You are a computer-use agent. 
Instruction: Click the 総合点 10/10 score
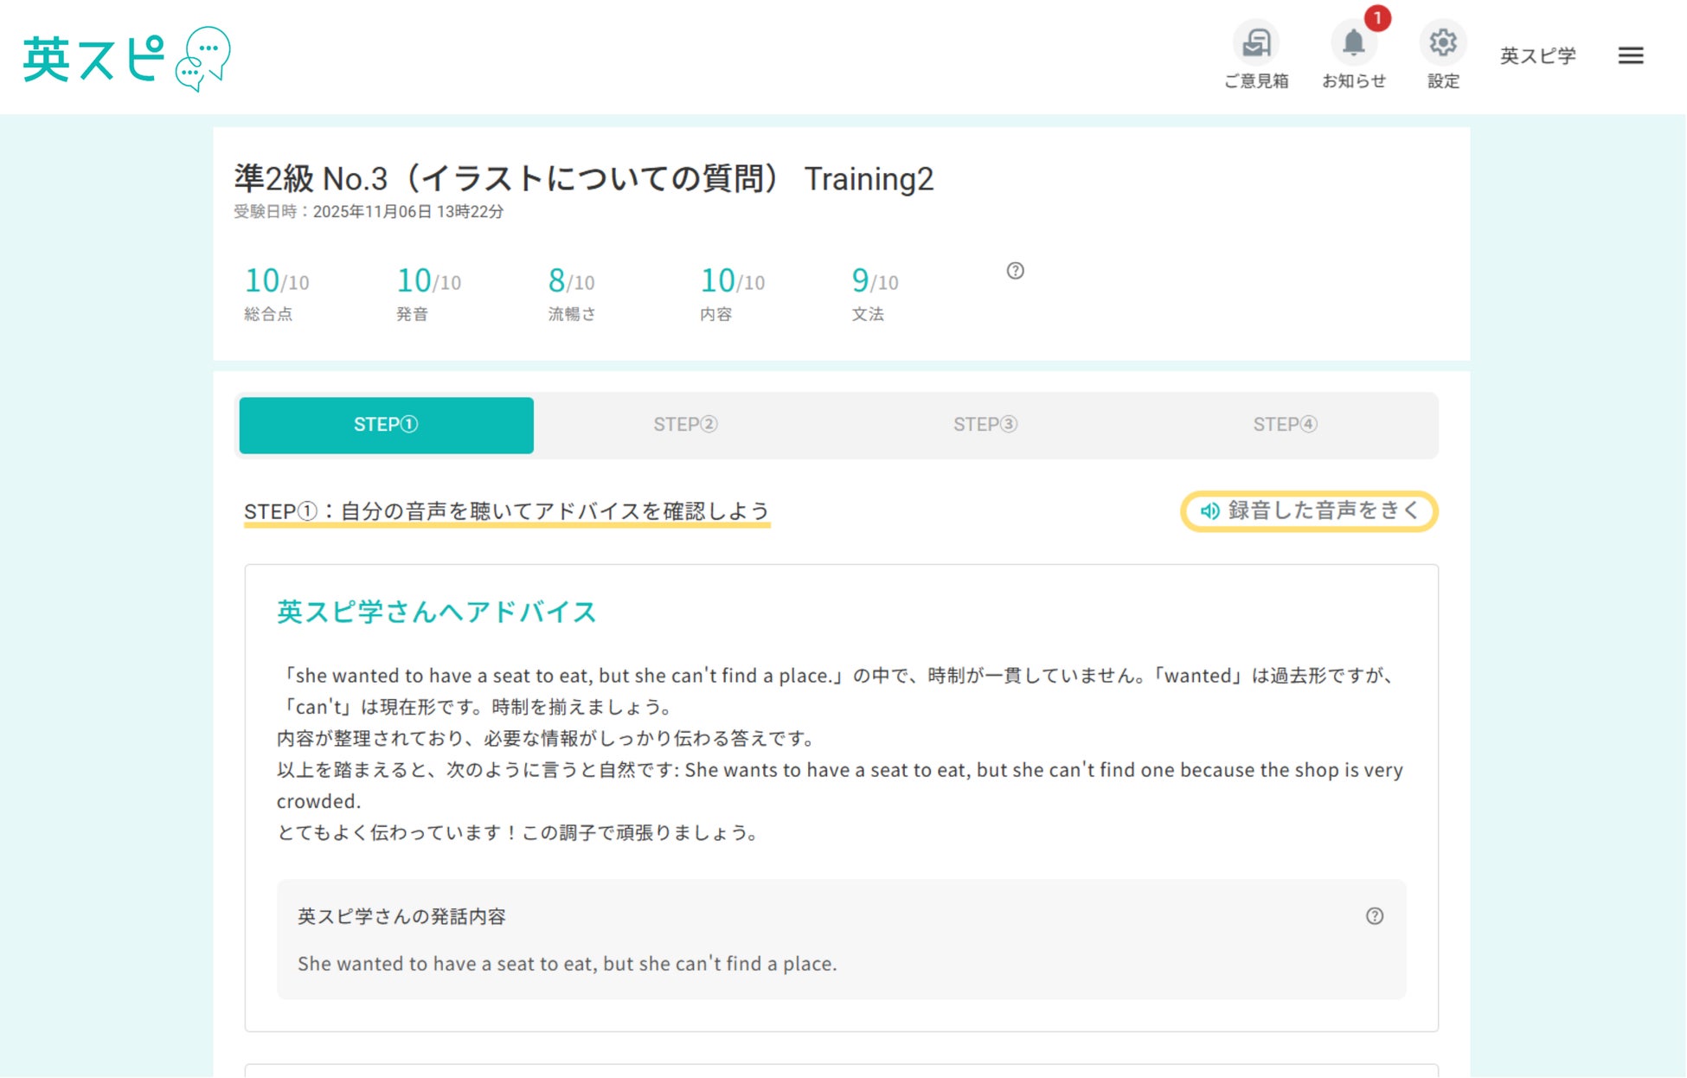(x=276, y=281)
